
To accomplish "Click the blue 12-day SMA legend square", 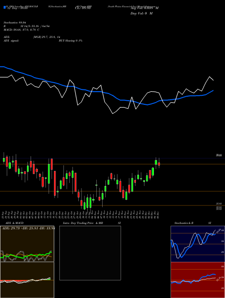I will [5, 7].
